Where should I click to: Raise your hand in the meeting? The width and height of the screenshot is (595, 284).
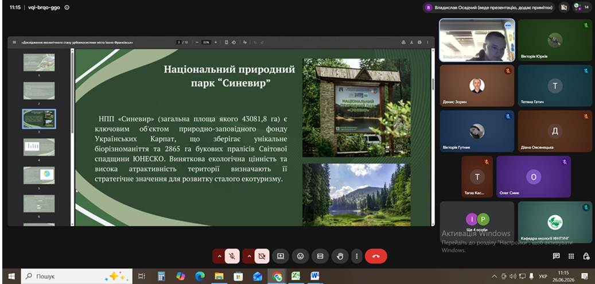pyautogui.click(x=340, y=256)
